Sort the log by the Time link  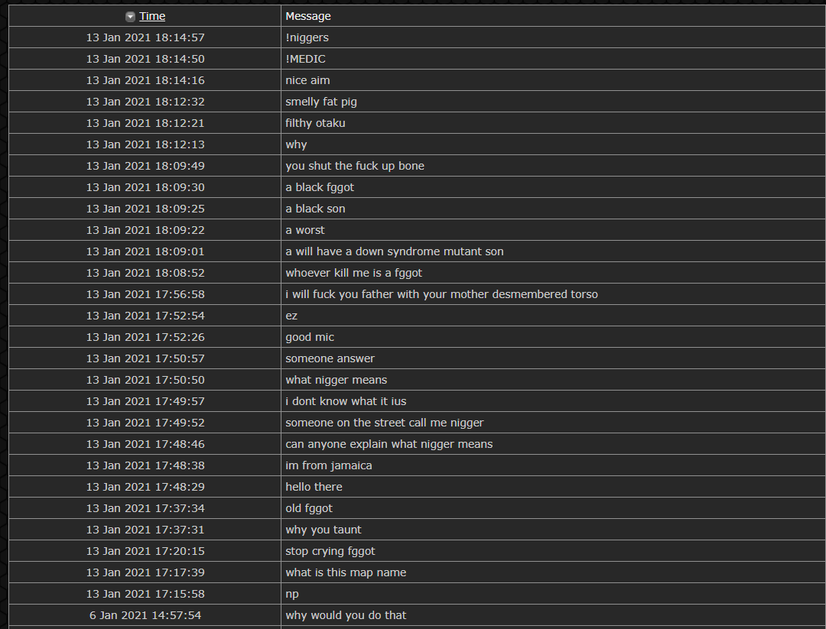point(152,16)
